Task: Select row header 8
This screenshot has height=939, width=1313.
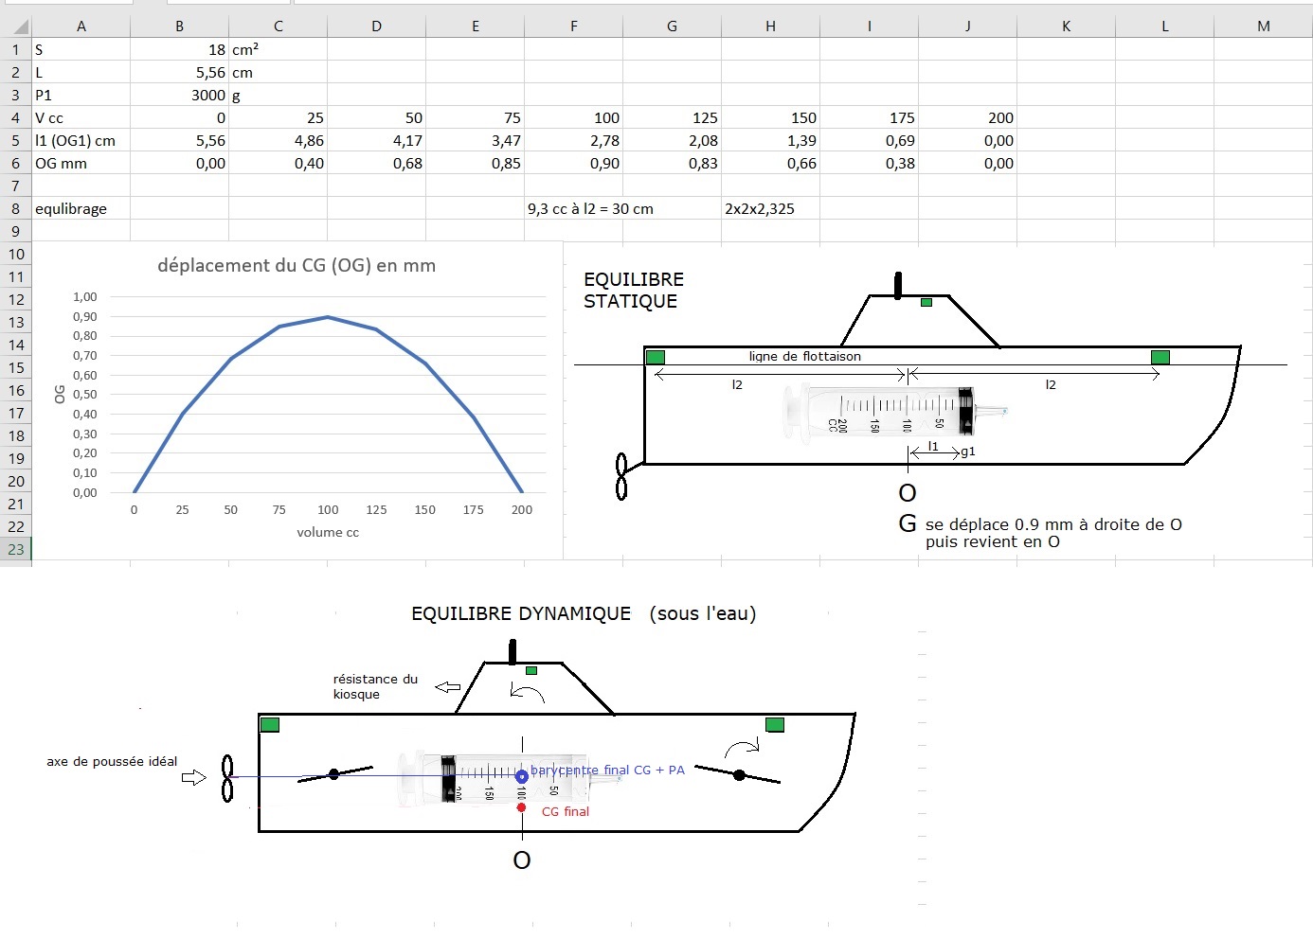Action: [16, 208]
